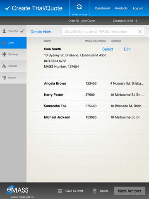Click the Delete trash can icon

95,191
